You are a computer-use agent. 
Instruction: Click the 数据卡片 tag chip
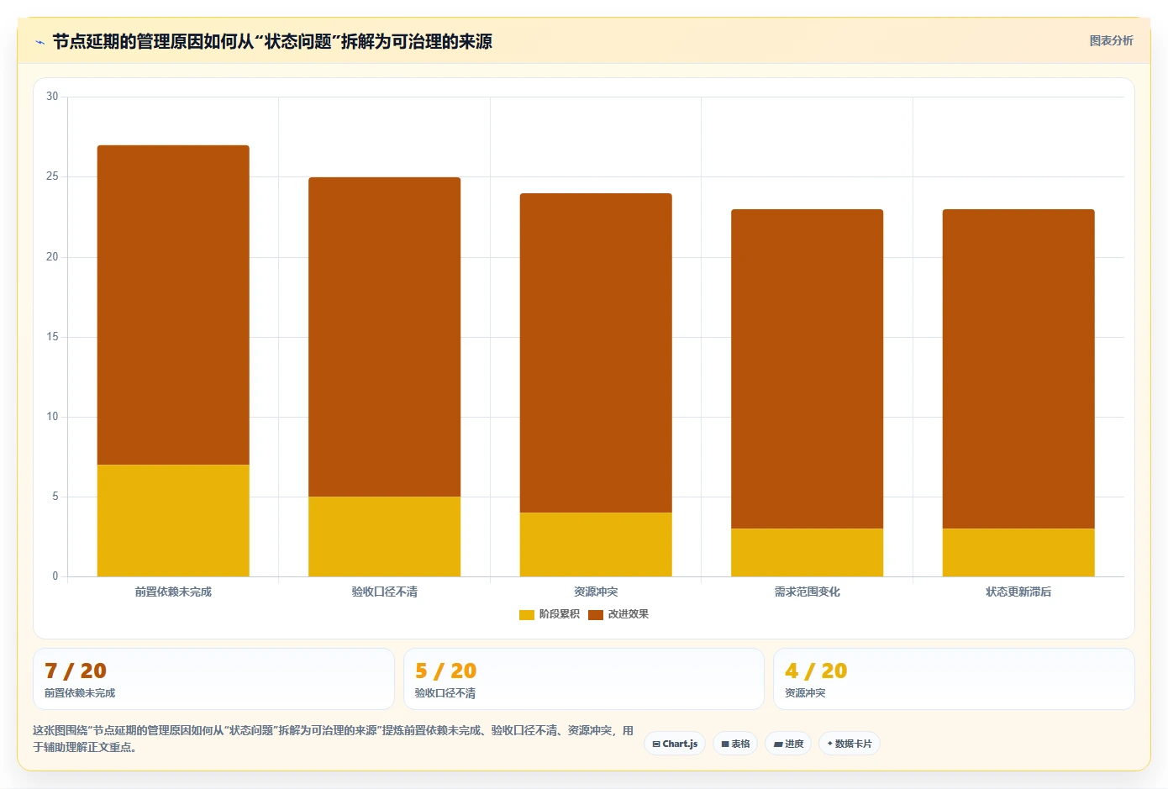point(850,744)
